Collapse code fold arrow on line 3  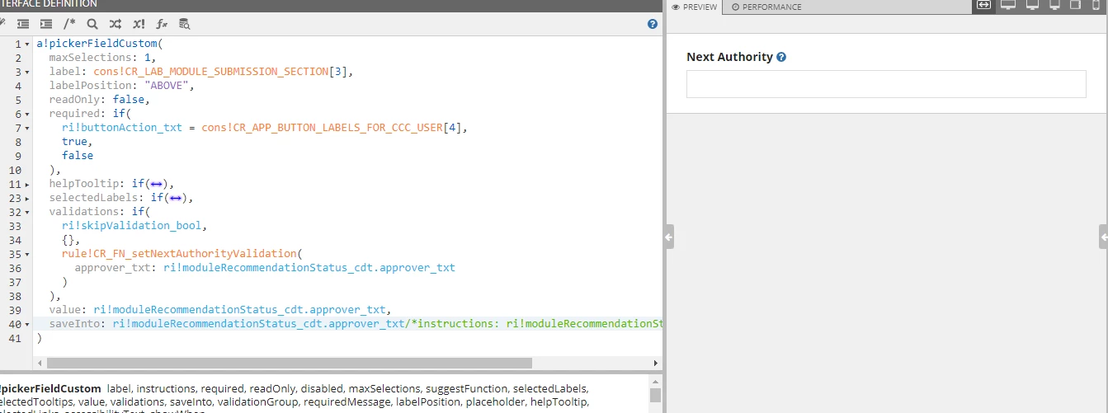27,72
